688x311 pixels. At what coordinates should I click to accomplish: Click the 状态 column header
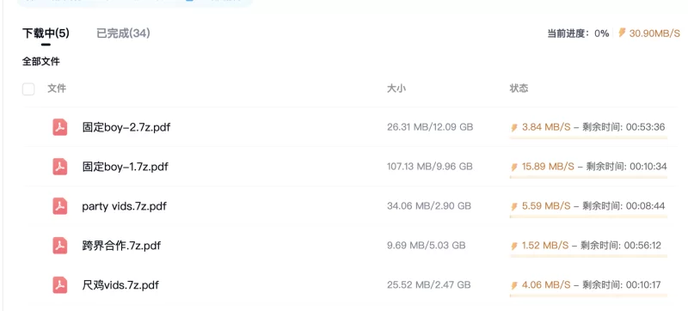pyautogui.click(x=519, y=88)
